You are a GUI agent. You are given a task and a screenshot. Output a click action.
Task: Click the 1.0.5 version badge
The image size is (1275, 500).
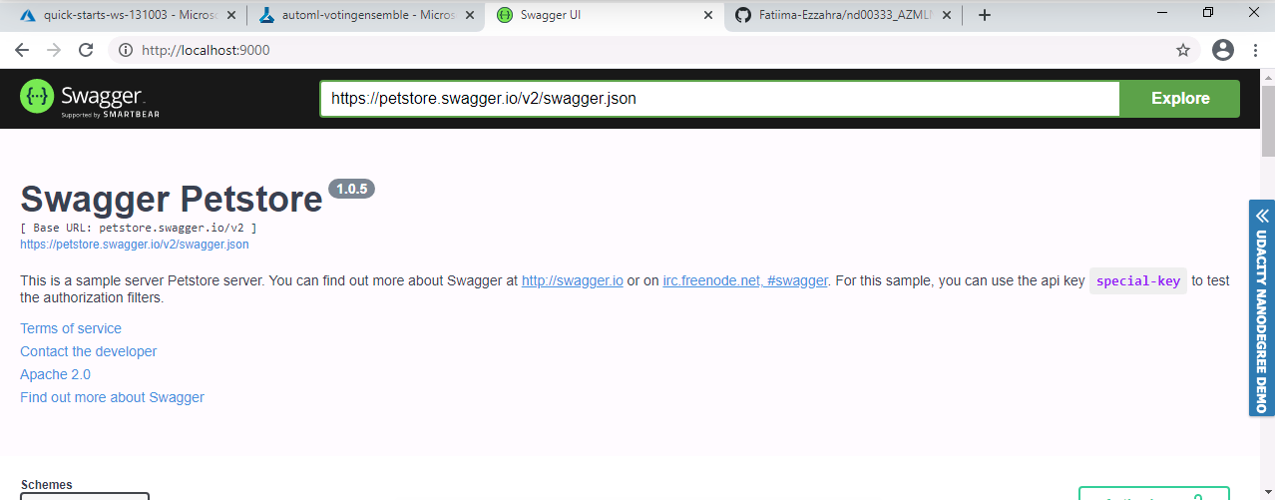tap(351, 189)
